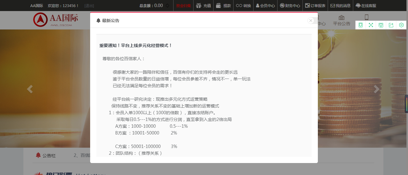Screen dimensions: 408x175
Task: Open 我的消息 messages
Action: (340, 6)
